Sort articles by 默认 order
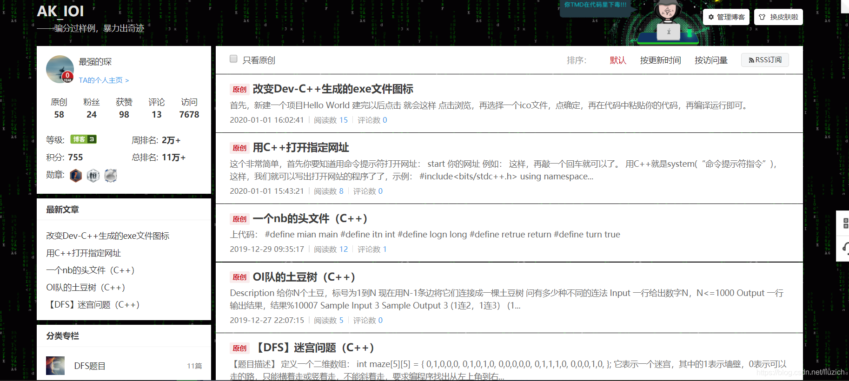849x381 pixels. 618,60
